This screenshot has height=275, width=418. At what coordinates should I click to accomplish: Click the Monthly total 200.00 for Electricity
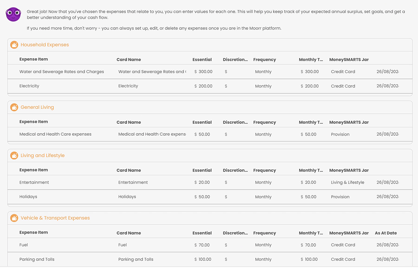pos(310,86)
